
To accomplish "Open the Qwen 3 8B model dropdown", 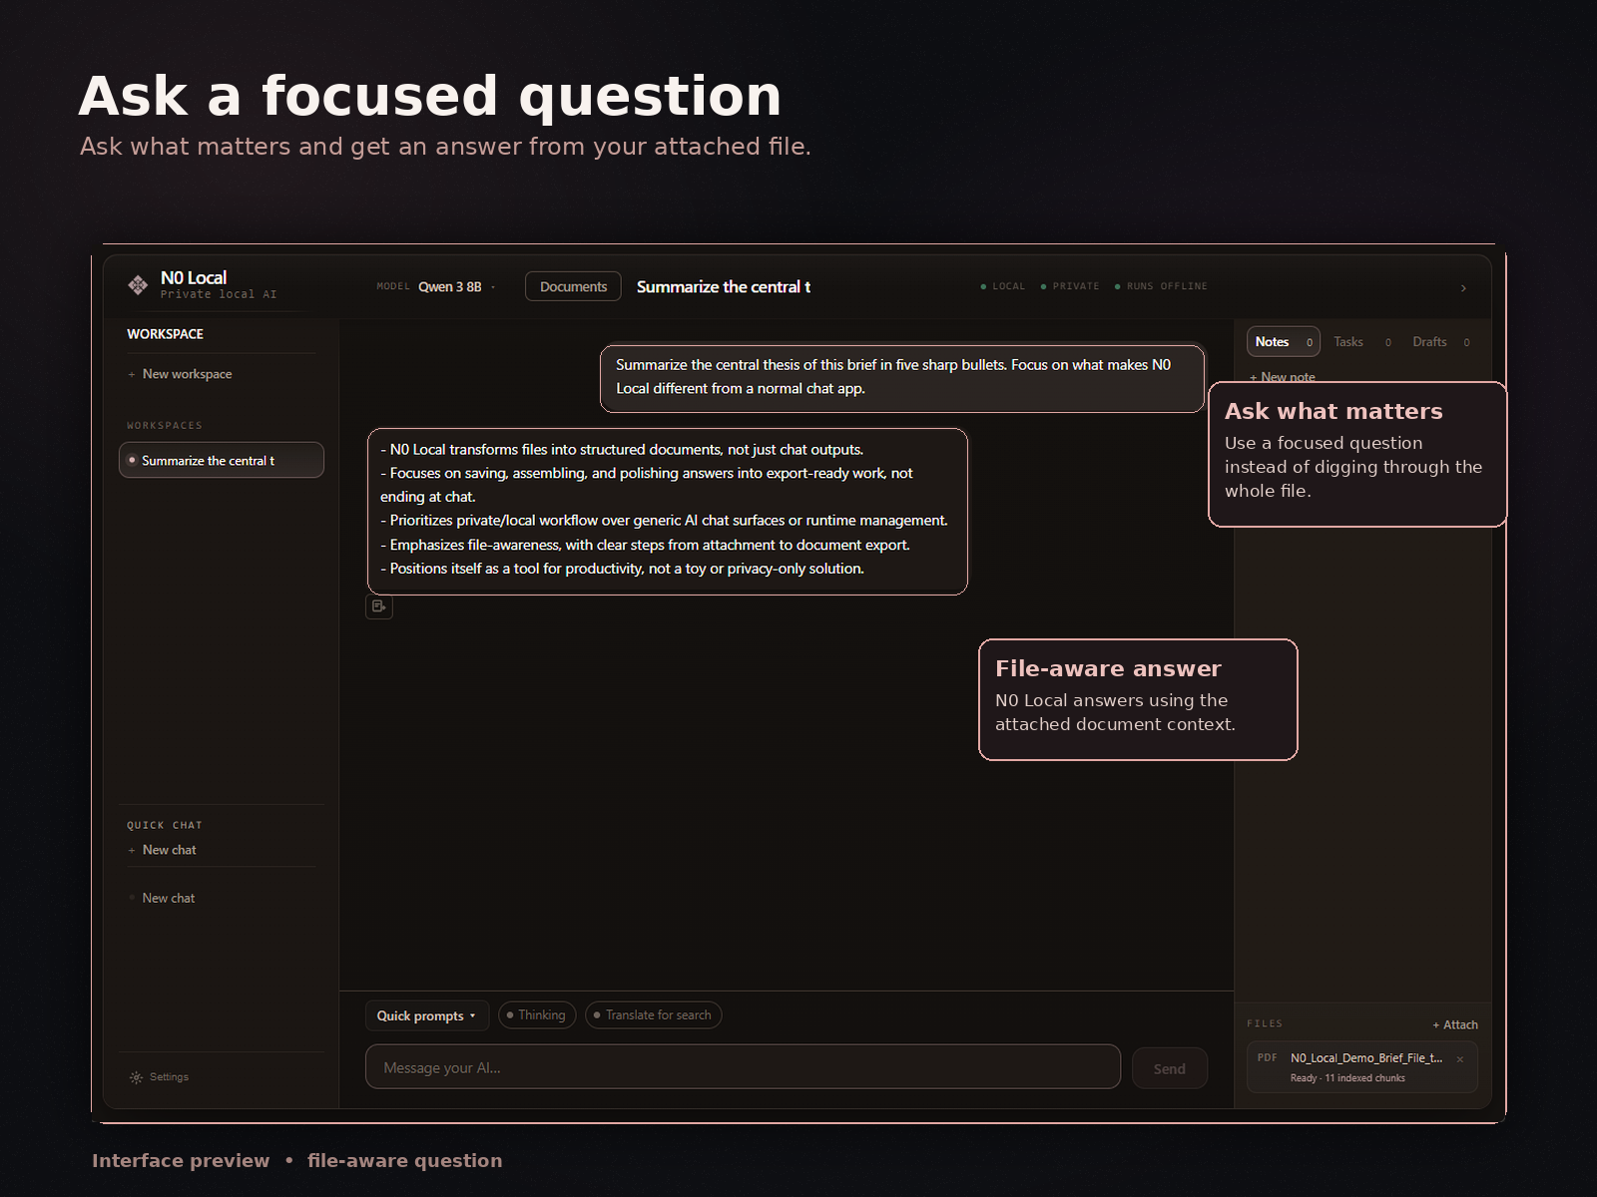I will (456, 287).
